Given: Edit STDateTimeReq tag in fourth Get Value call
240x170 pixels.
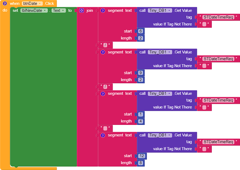Looking at the screenshot, I should pyautogui.click(x=218, y=142).
